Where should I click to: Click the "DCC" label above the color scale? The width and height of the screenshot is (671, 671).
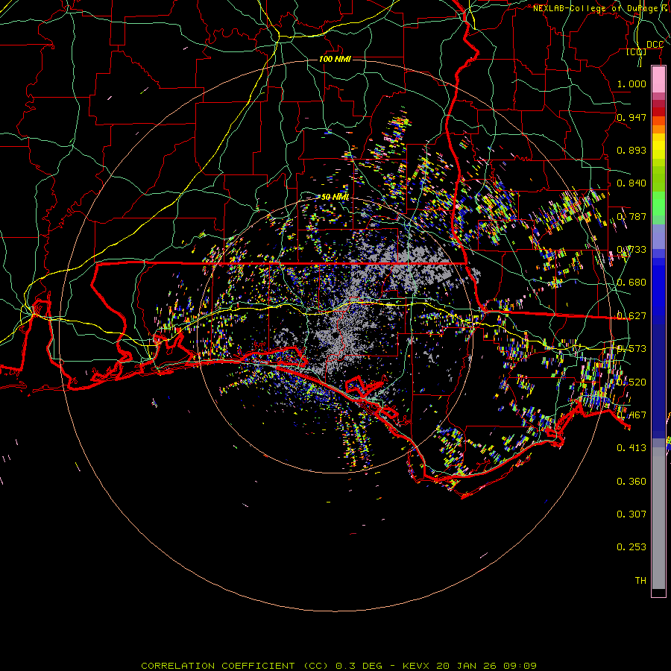pos(655,45)
